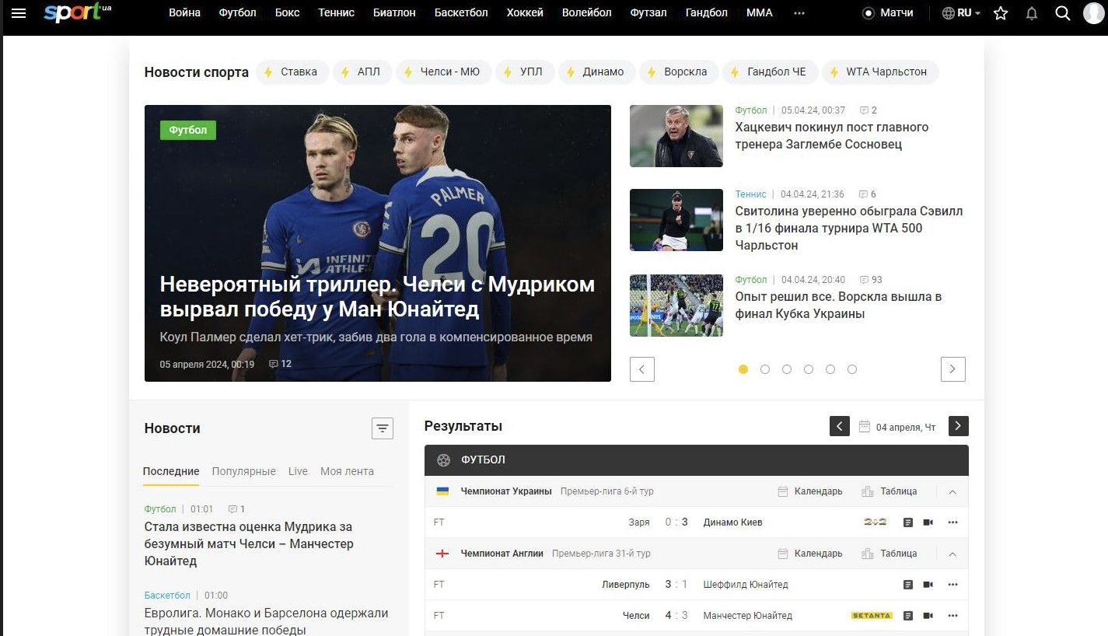Viewport: 1108px width, 636px height.
Task: Open the RU language dropdown
Action: tap(962, 13)
